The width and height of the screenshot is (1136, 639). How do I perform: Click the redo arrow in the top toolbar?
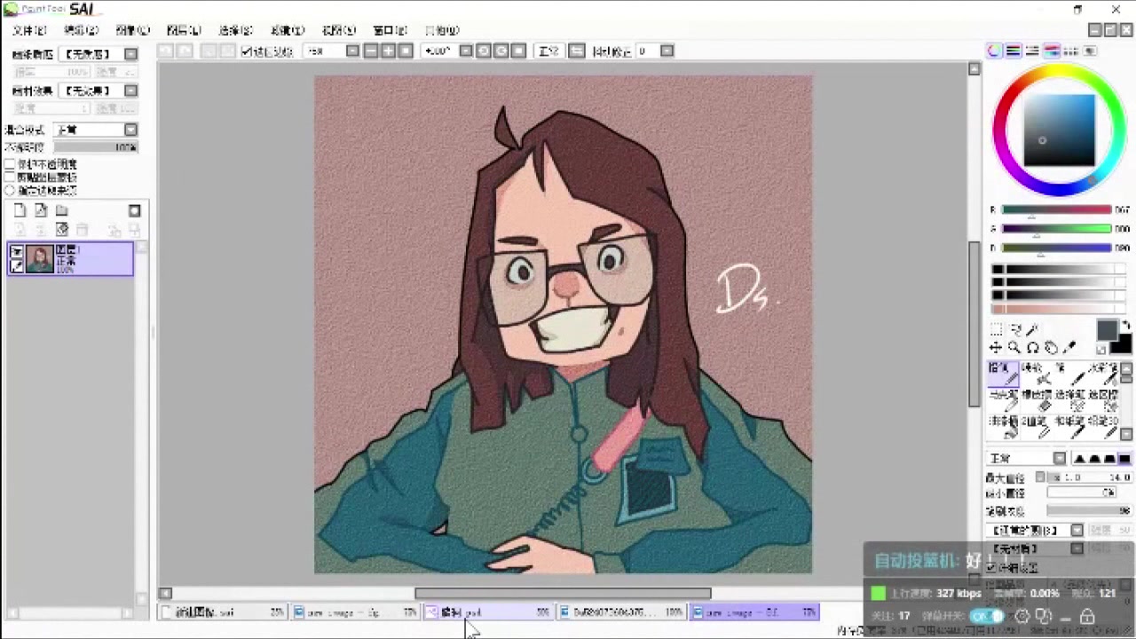tap(185, 51)
